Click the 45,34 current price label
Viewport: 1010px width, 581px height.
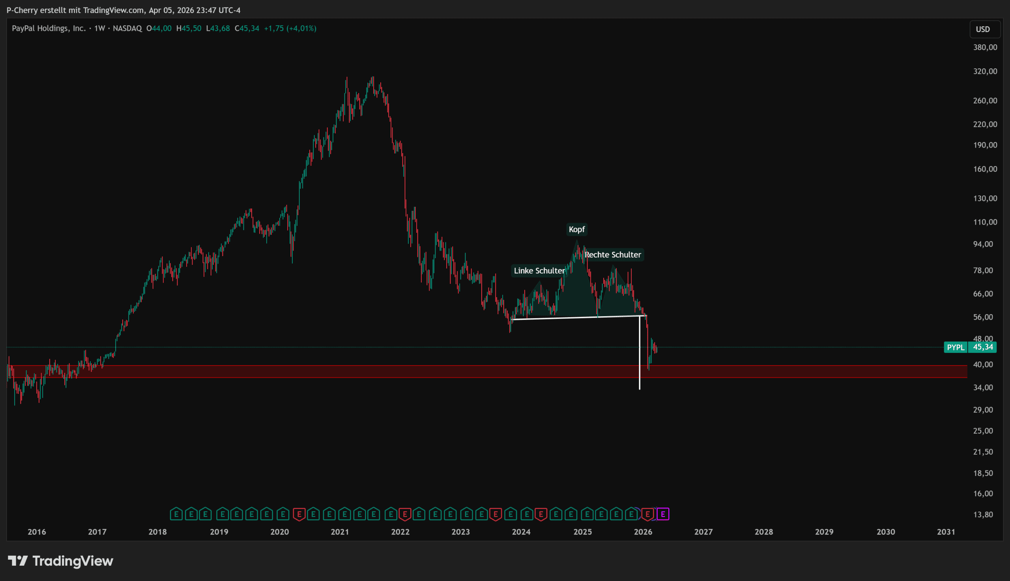pos(983,347)
